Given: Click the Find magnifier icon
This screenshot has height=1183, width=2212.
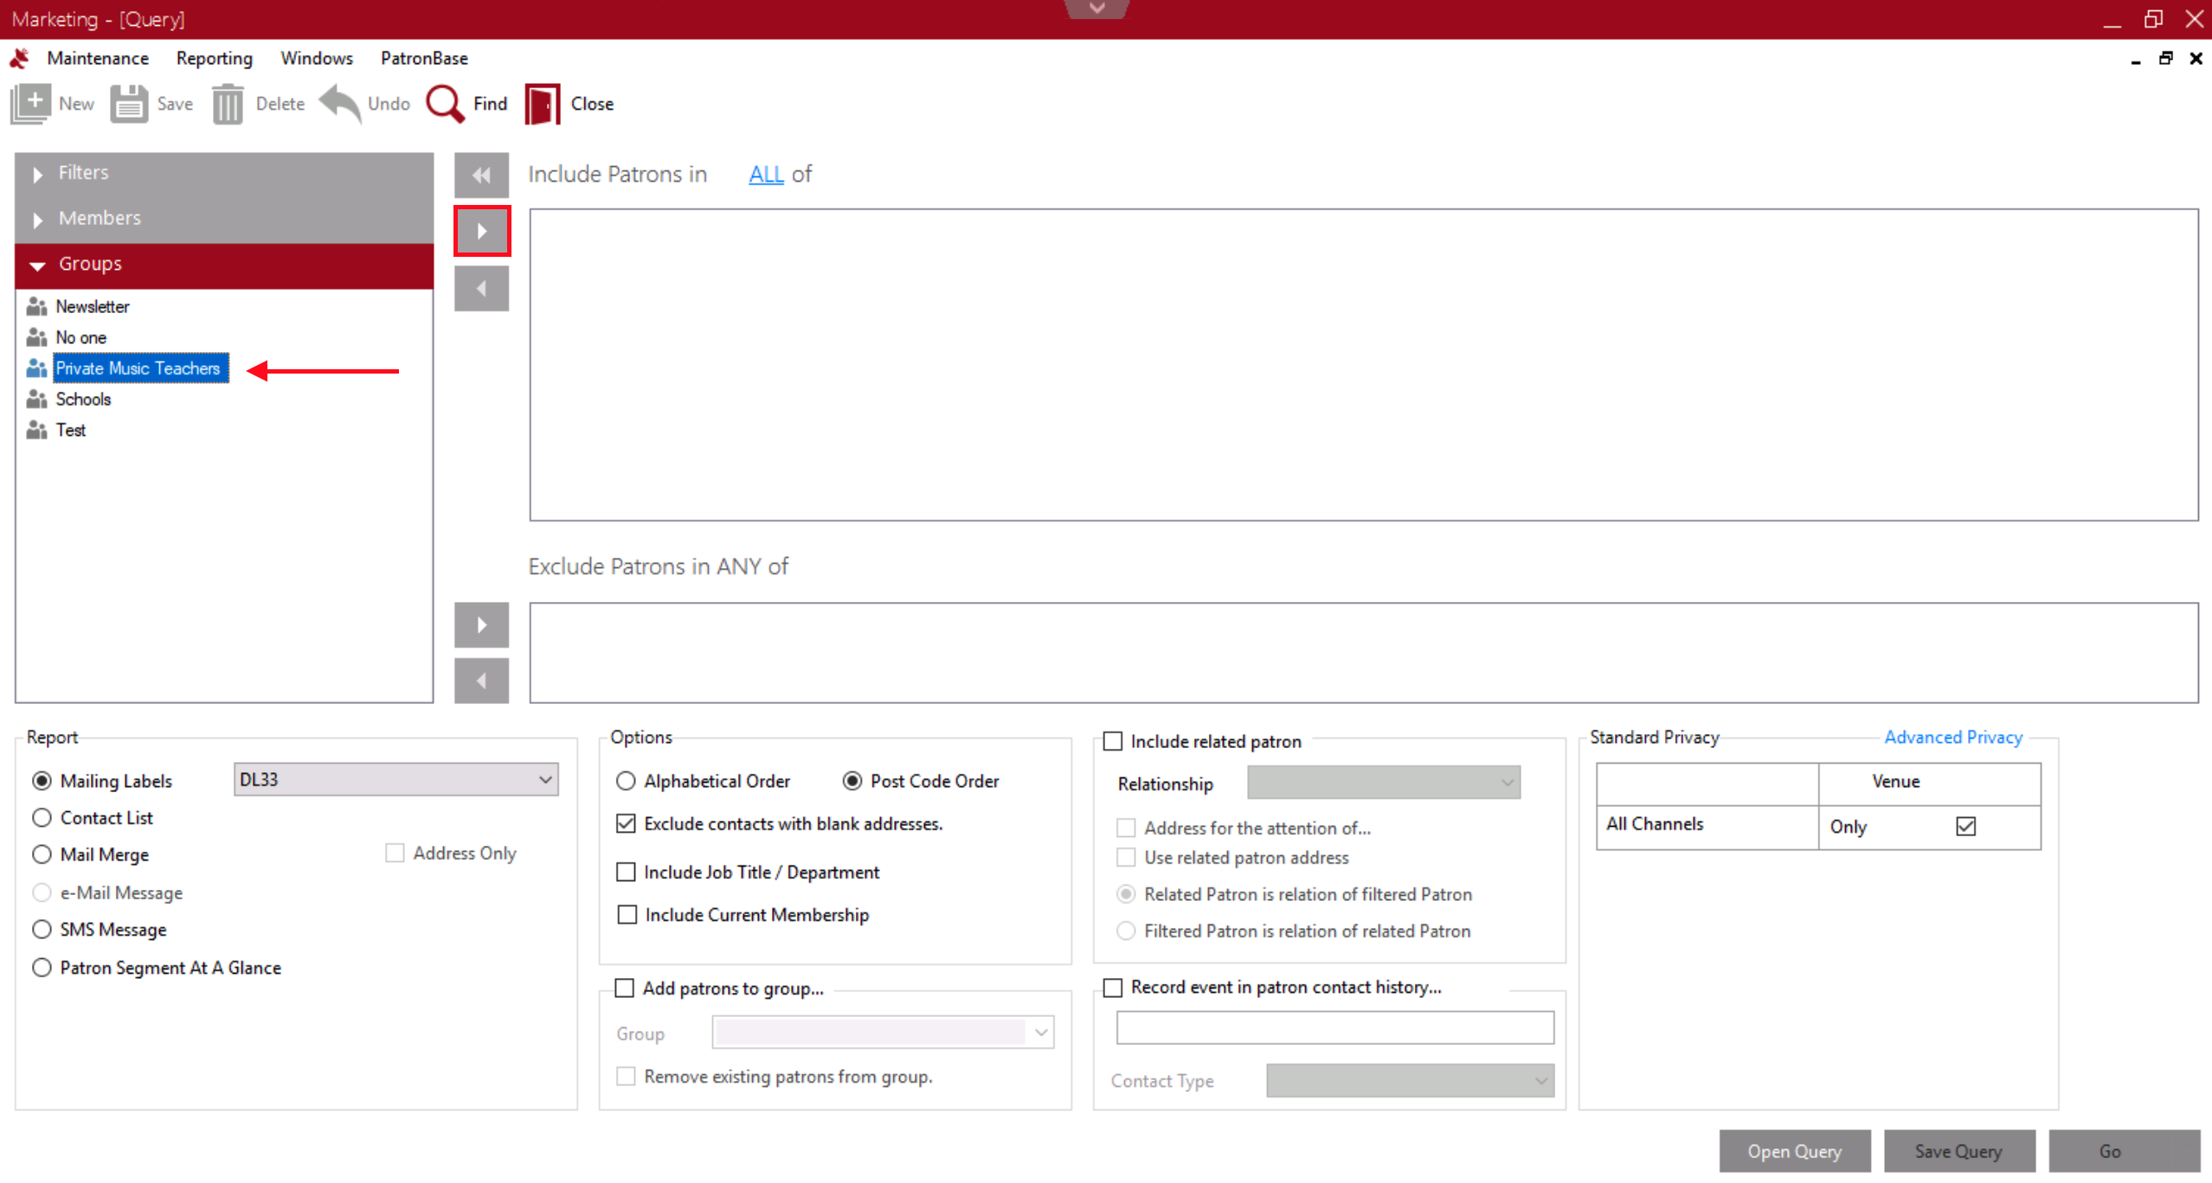Looking at the screenshot, I should [445, 105].
